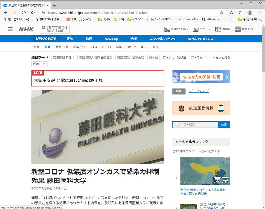Click アメリカ大統領選 keyword tag
Viewport: 265px width, 209px height.
click(x=174, y=58)
